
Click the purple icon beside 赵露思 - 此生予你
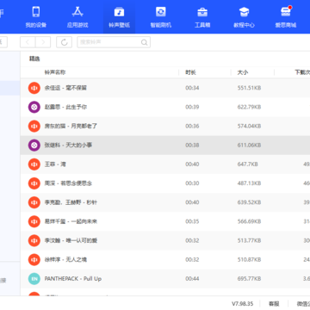[x=34, y=107]
